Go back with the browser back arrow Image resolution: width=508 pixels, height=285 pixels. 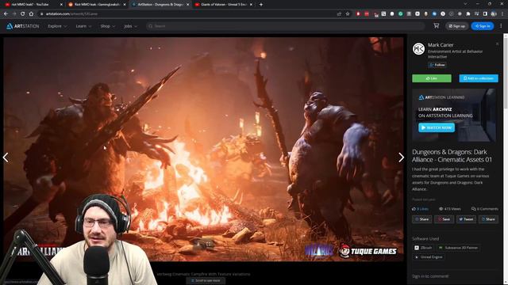[x=6, y=14]
